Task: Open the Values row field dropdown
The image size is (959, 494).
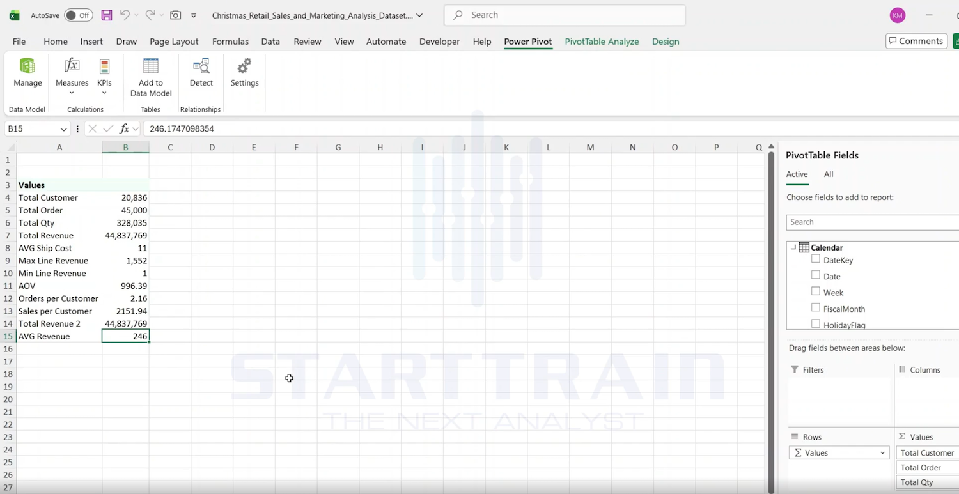Action: (x=883, y=453)
